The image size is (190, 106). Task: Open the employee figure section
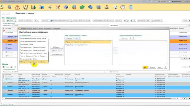(107, 7)
